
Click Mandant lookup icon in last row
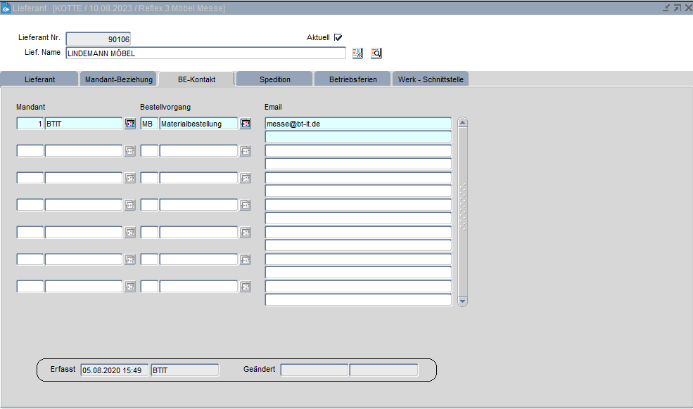point(130,287)
